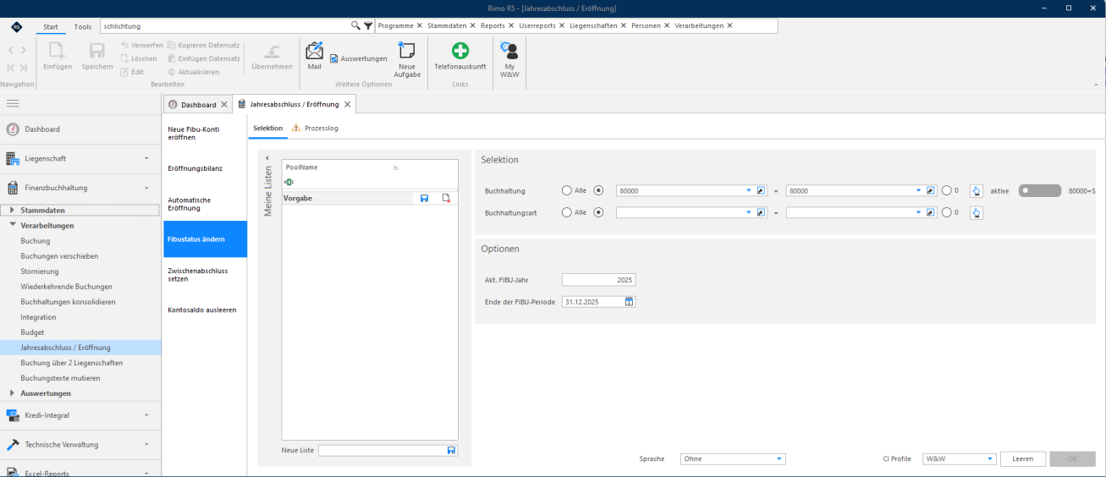Open first Buchhaltungsart dropdown
The height and width of the screenshot is (477, 1106).
(748, 212)
